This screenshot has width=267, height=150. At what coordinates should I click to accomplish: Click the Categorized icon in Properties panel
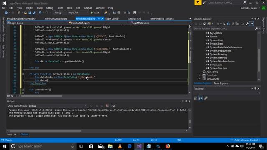(x=196, y=98)
